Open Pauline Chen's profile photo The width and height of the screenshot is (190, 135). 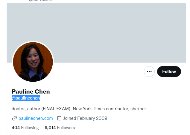point(33,62)
